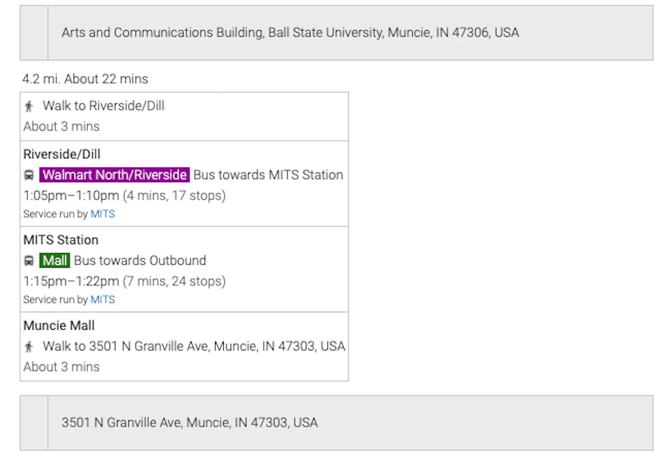
Task: Click the left marker cell of the destination box
Action: [34, 423]
